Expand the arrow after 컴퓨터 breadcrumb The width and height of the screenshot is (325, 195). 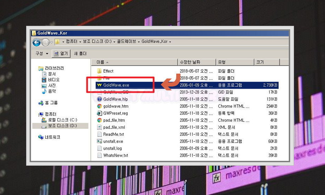coord(80,42)
